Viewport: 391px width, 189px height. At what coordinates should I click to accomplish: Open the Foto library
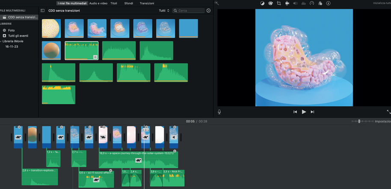[12, 30]
